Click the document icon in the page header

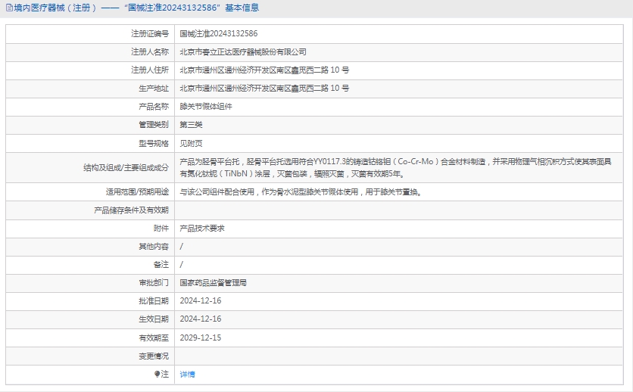point(8,8)
